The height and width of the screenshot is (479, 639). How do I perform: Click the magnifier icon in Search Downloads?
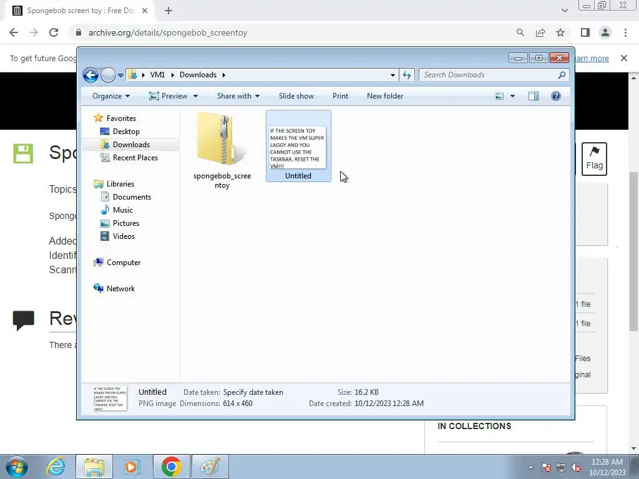click(562, 75)
